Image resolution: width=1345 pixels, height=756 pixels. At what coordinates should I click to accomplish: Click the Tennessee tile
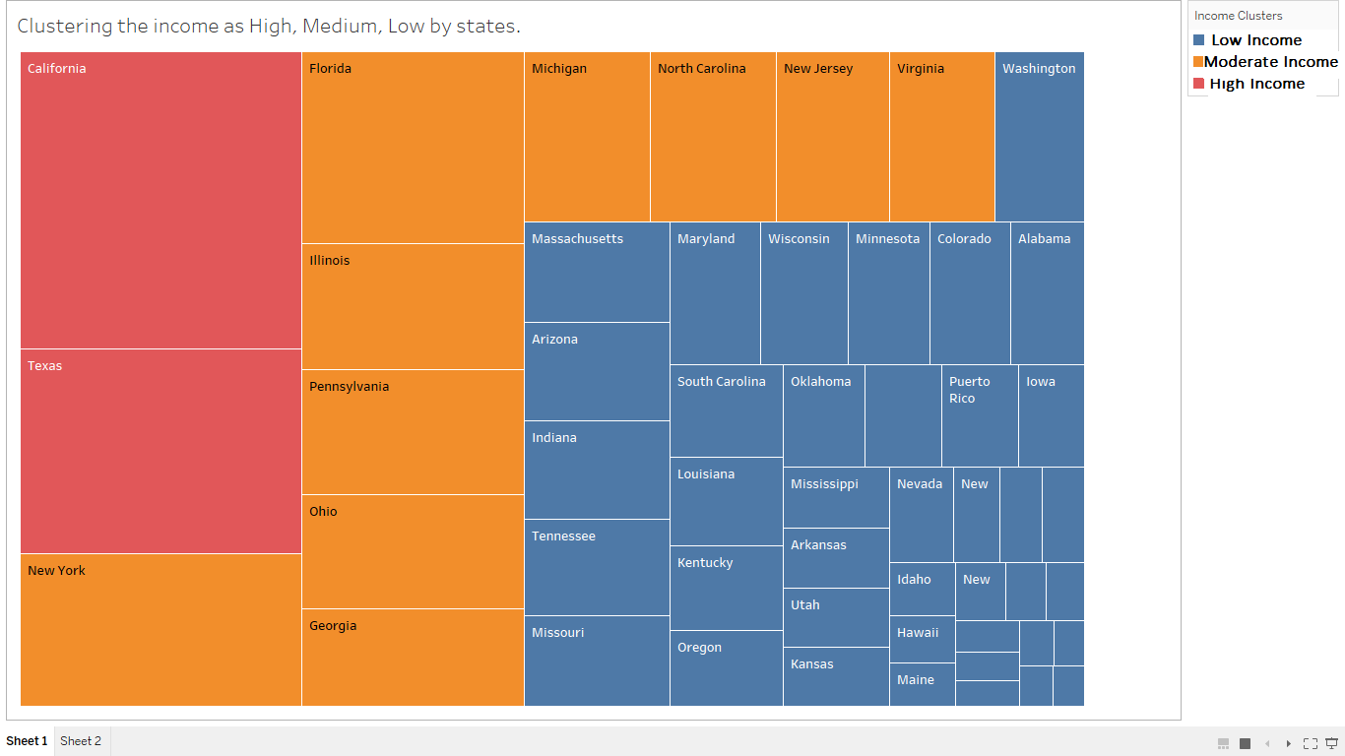(x=597, y=568)
